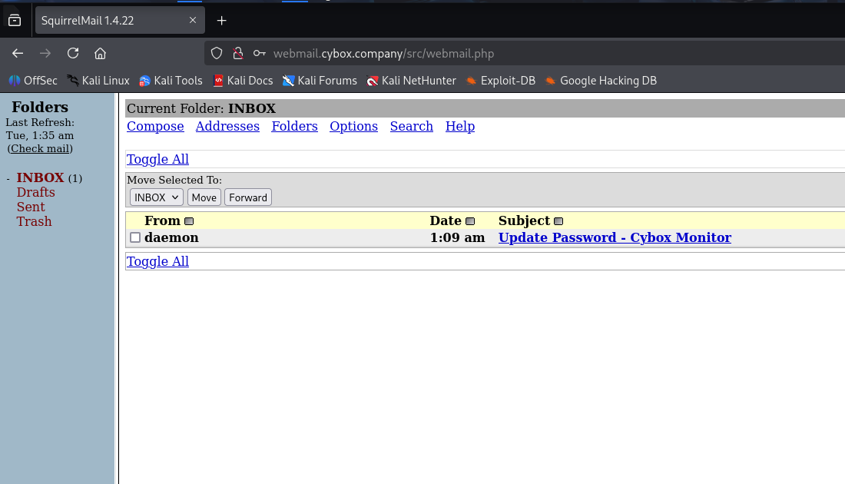Open the Firefox tab list button

(15, 21)
